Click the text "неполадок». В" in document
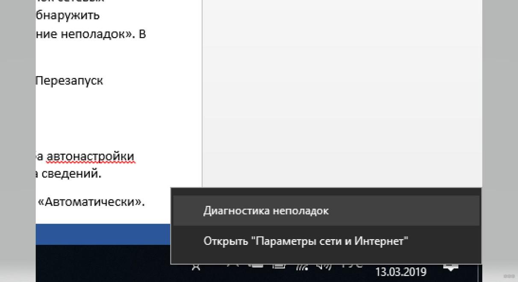 pos(103,34)
